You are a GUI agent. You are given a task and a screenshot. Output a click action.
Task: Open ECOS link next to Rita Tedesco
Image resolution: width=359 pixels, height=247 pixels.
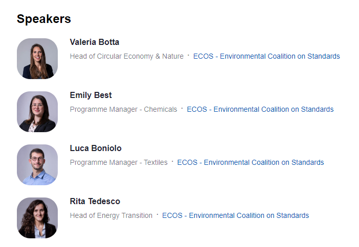[236, 215]
